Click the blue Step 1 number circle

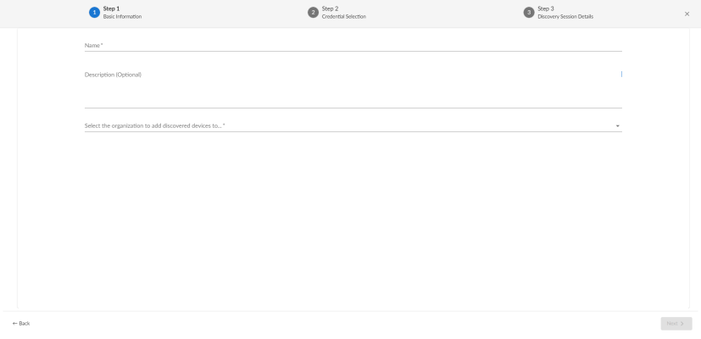[94, 13]
